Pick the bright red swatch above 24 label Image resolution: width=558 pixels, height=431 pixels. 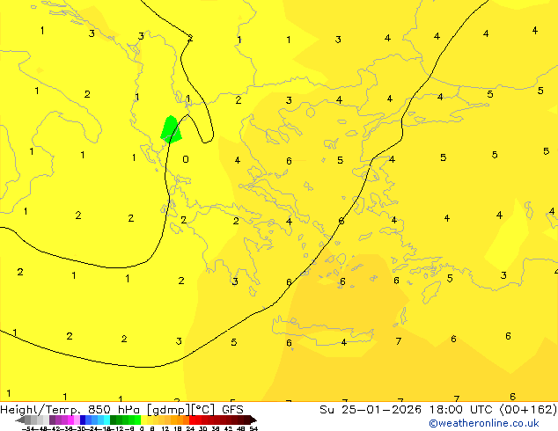tap(192, 420)
